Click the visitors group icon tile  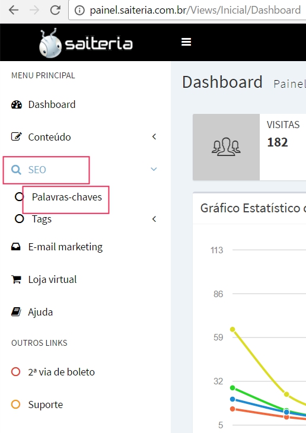coord(226,147)
